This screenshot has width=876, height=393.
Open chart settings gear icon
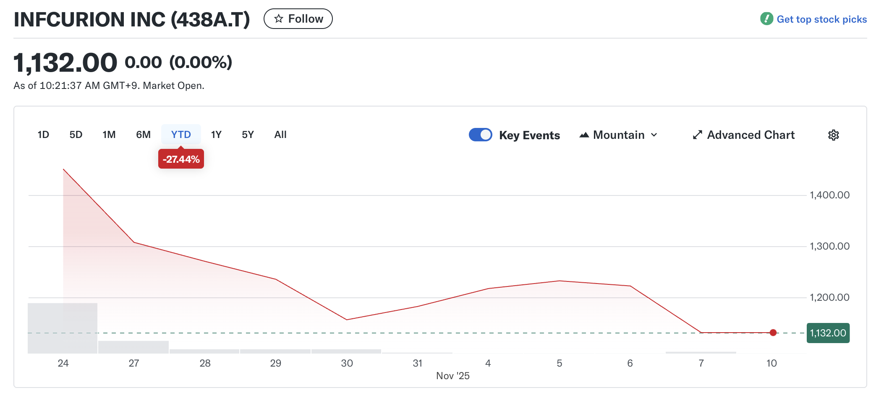pos(833,135)
